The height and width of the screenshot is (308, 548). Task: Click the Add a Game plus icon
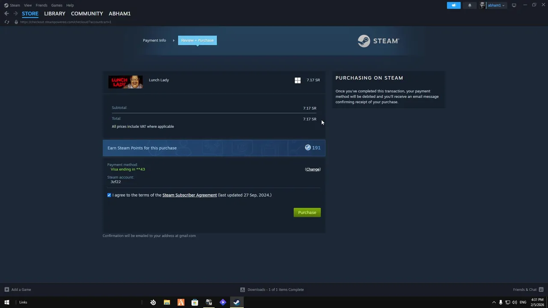pos(6,290)
